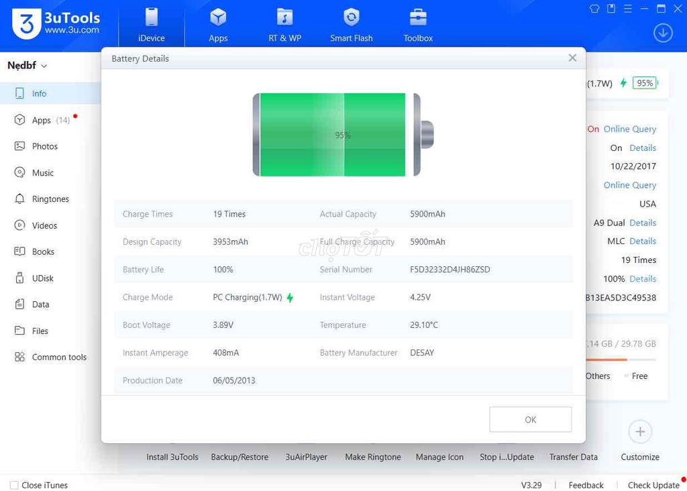Click the Customize plus icon
The image size is (687, 491).
point(639,432)
